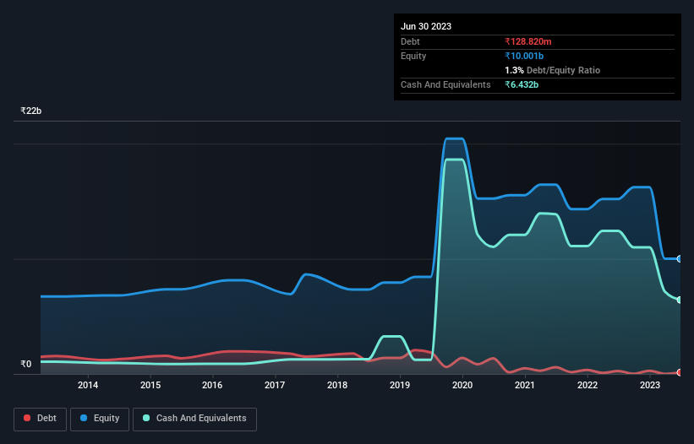This screenshot has width=694, height=444.
Task: Click the red Debt legend dot
Action: coord(27,418)
